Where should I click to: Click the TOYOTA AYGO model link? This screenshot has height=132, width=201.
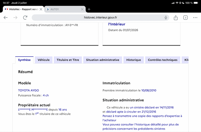click(x=28, y=91)
